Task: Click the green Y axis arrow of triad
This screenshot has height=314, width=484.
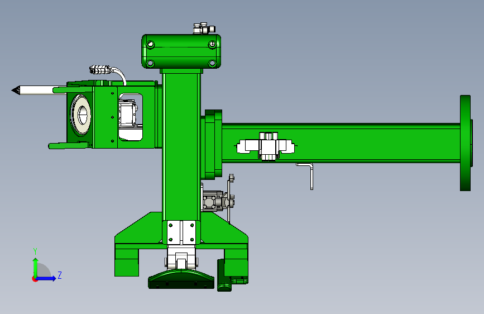Action: tap(35, 267)
